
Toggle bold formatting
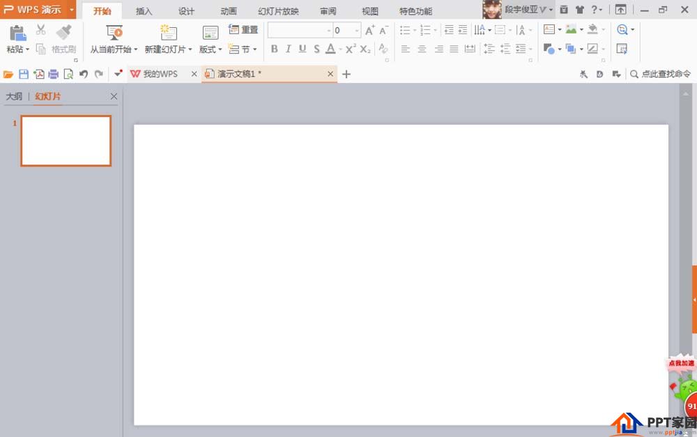coord(274,49)
